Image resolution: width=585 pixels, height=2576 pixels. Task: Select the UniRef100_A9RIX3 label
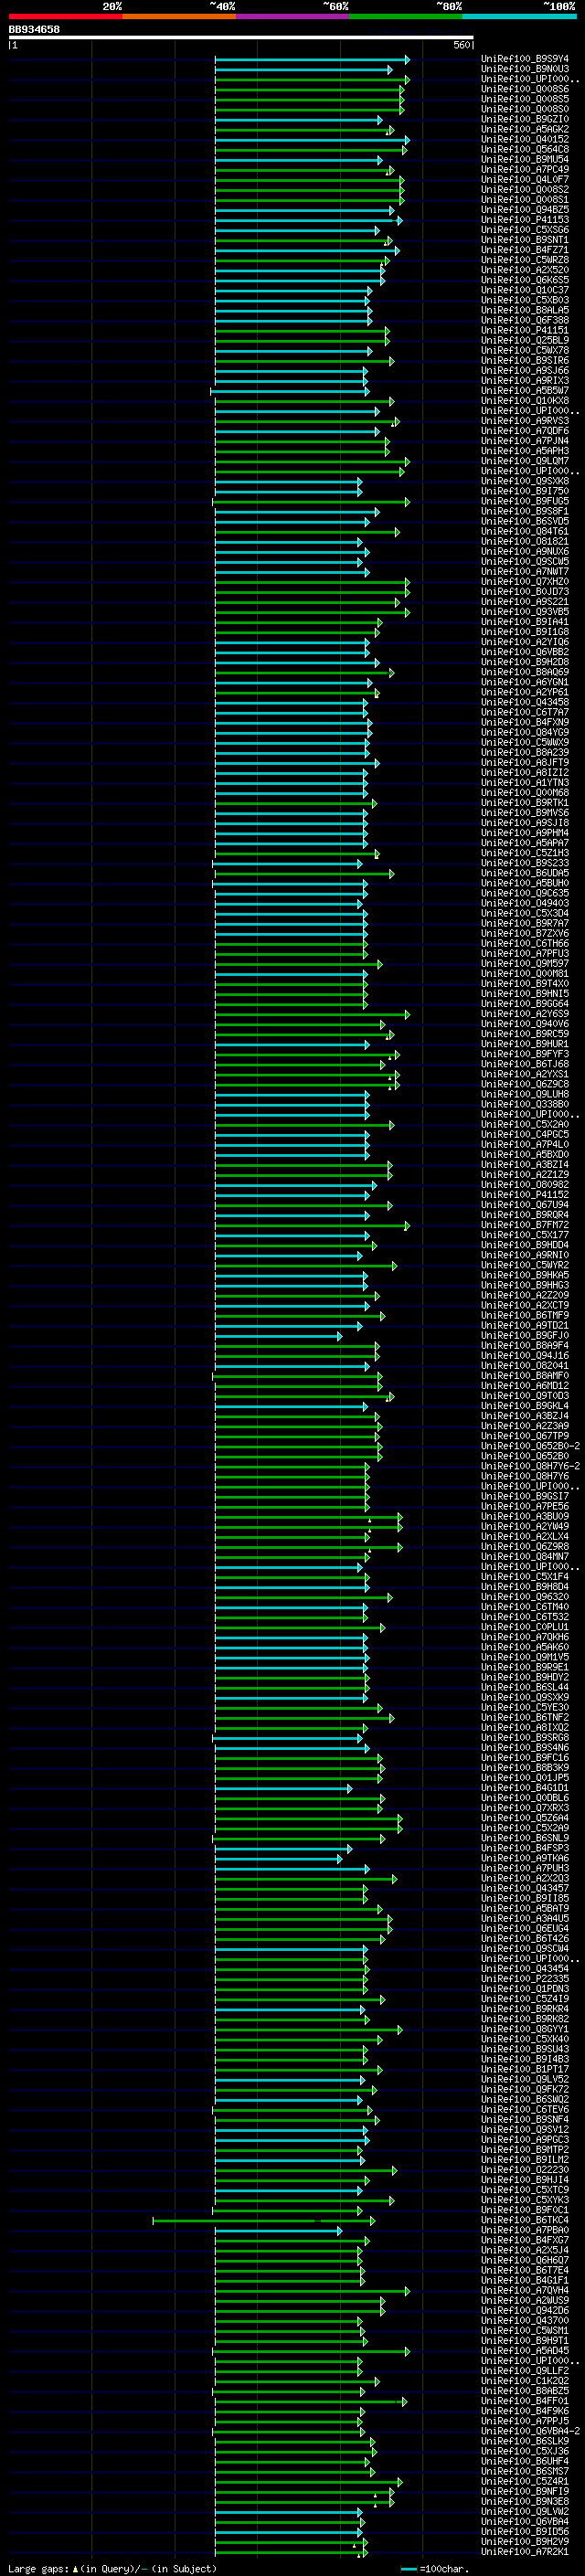[x=525, y=380]
